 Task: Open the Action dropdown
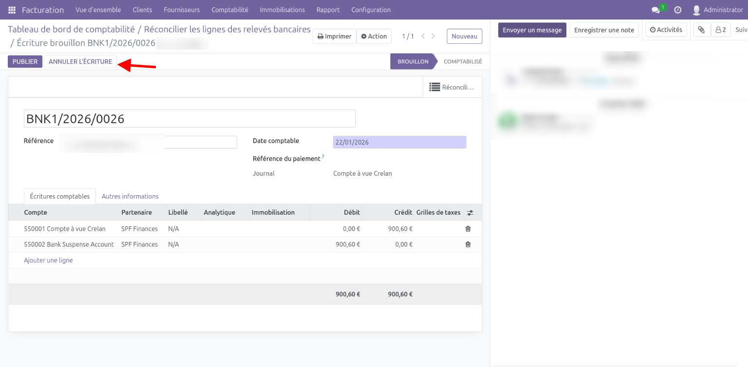tap(374, 36)
